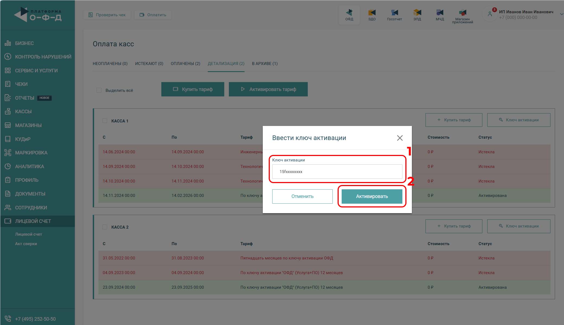Click the user profile avatar icon
This screenshot has height=325, width=564.
click(x=490, y=14)
